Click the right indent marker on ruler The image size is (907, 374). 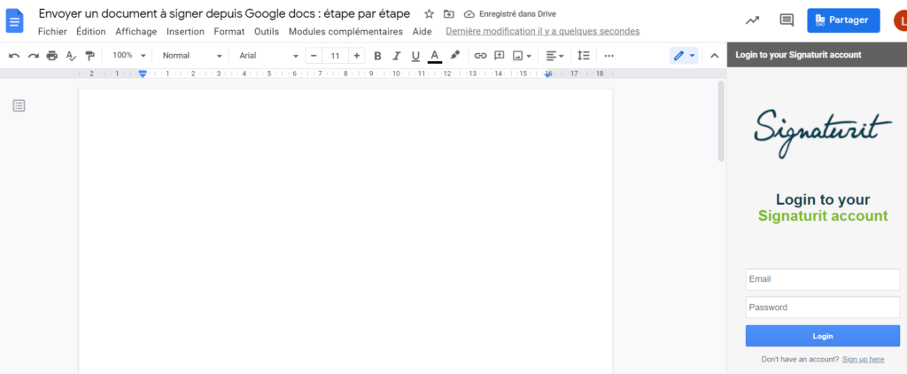pos(547,74)
